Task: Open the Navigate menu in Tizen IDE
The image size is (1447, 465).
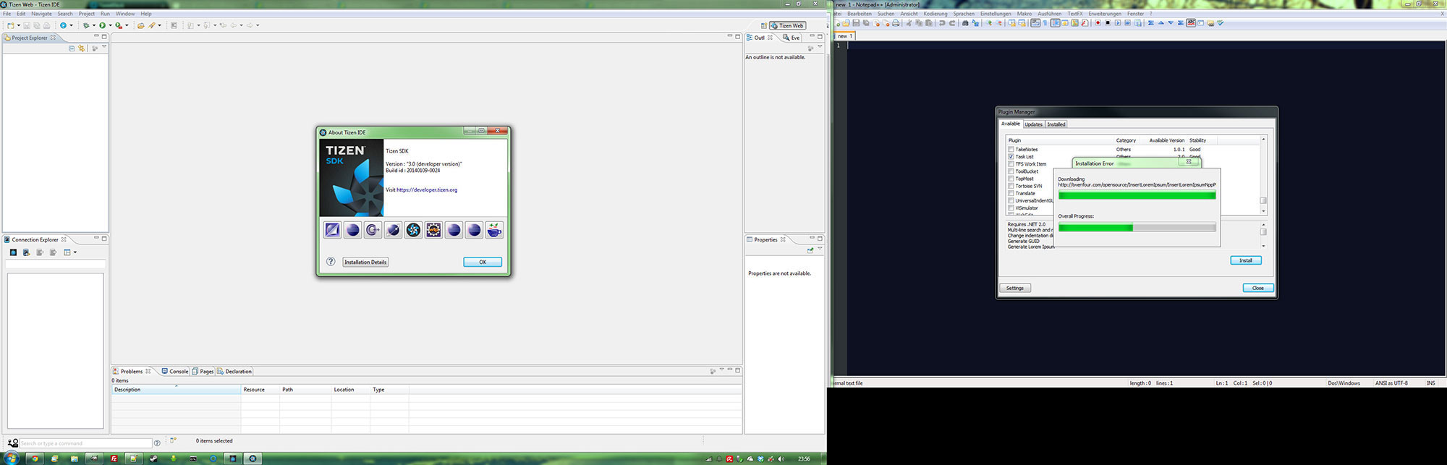Action: tap(41, 14)
